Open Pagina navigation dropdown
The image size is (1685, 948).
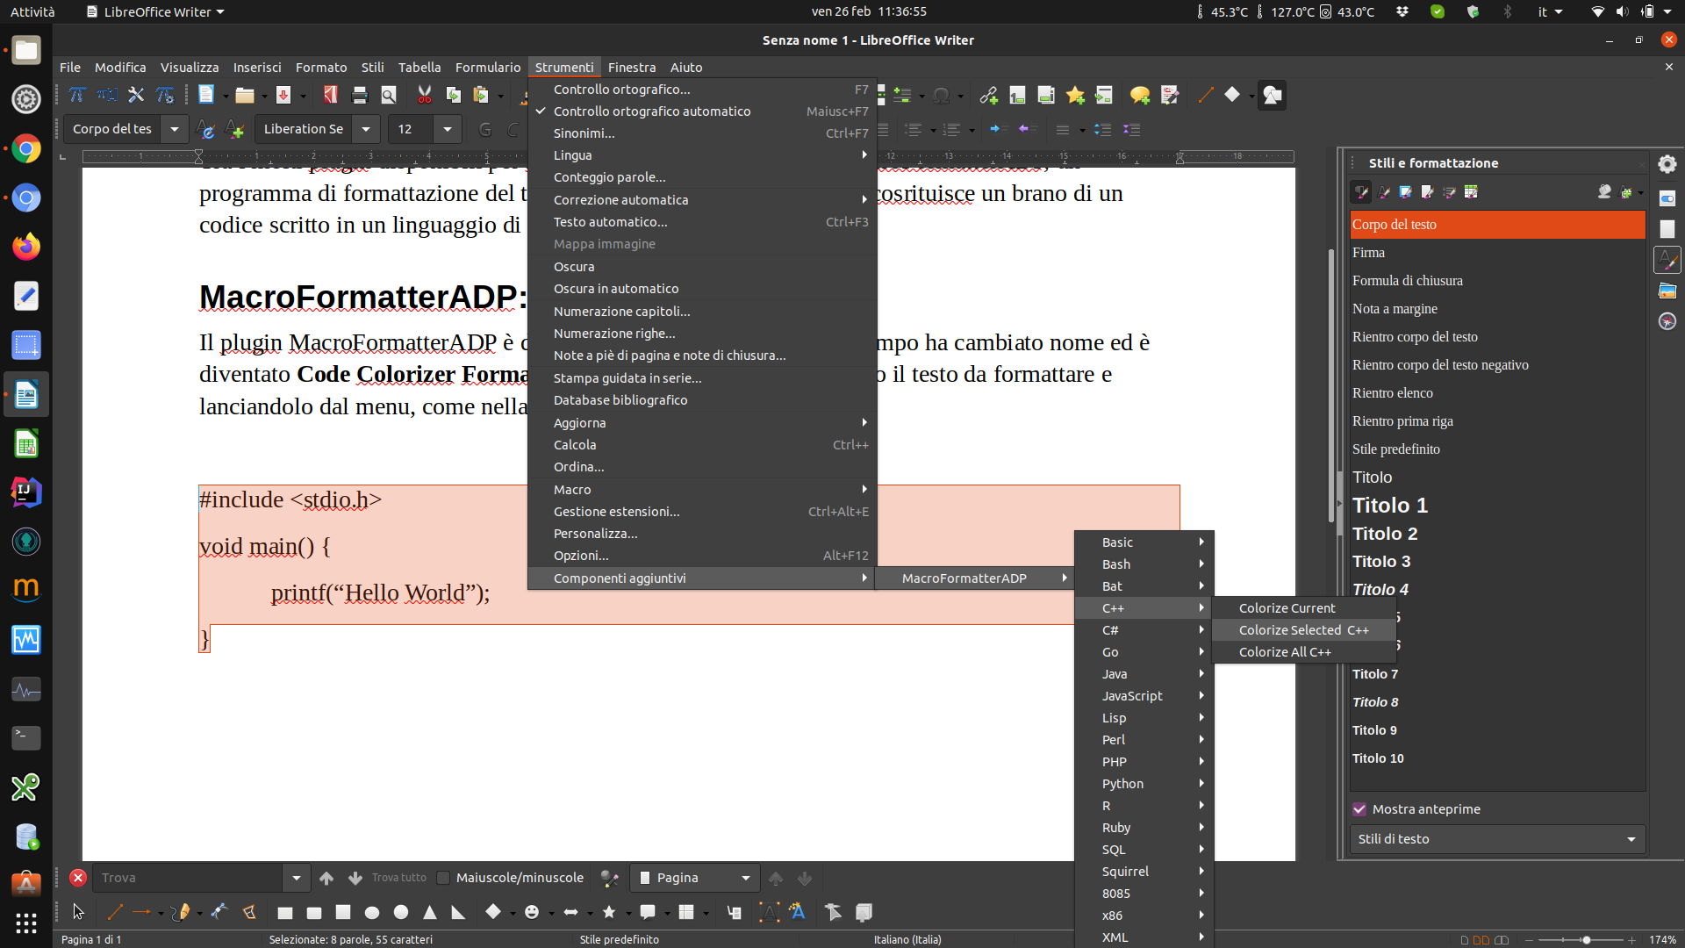click(694, 878)
